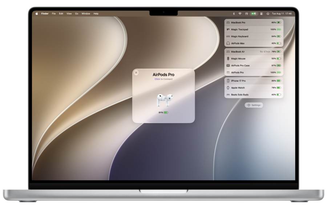Close the AirPods Pro popup
327x205 pixels.
pos(136,72)
